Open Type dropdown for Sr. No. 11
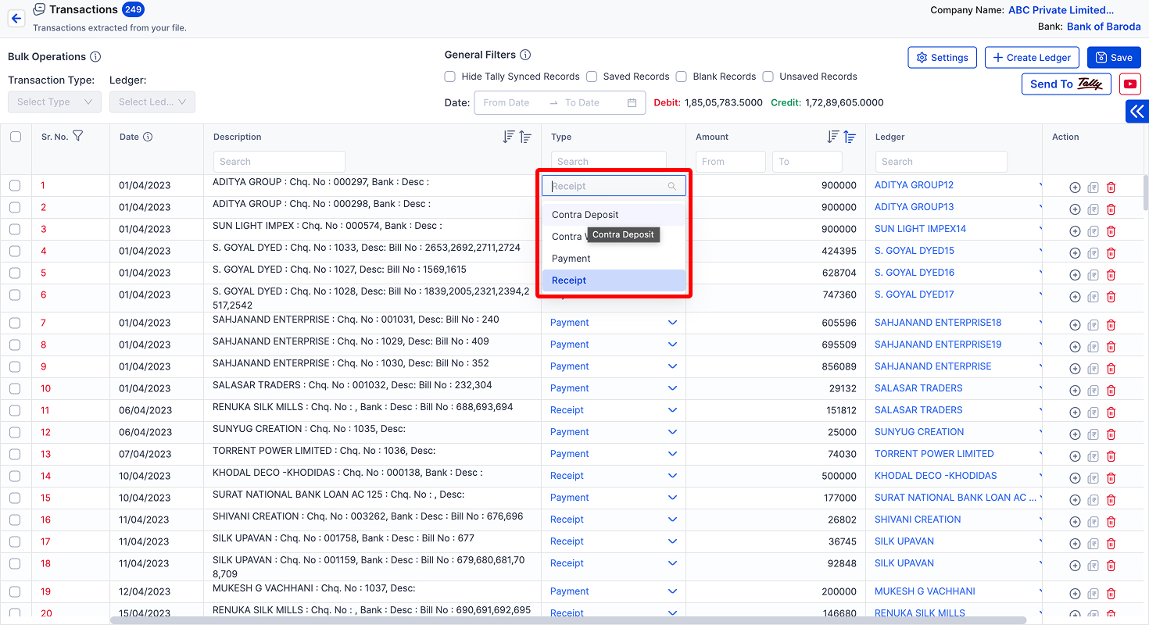Image resolution: width=1149 pixels, height=625 pixels. [x=614, y=410]
